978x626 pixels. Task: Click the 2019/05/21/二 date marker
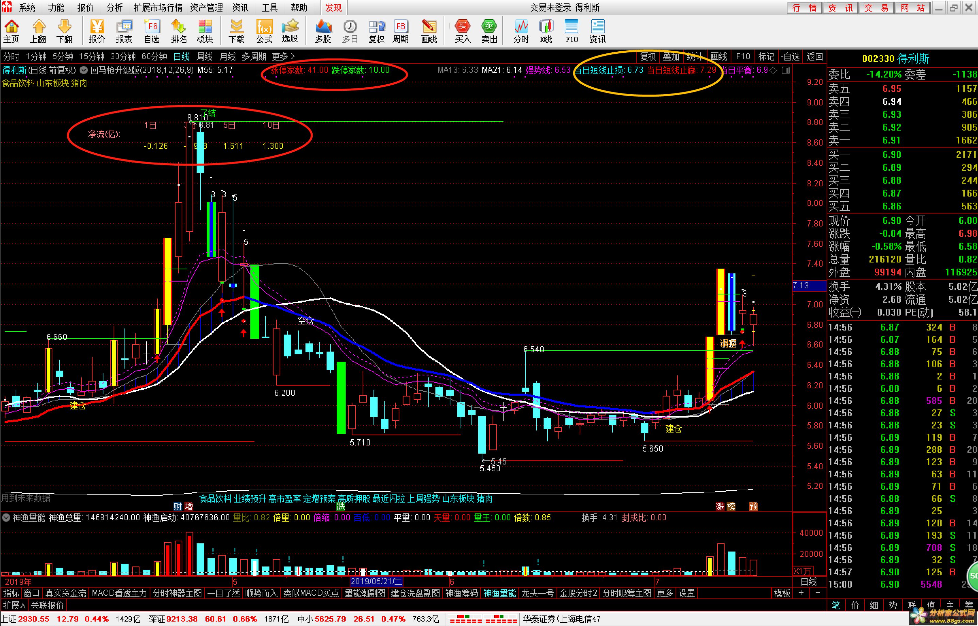coord(376,581)
